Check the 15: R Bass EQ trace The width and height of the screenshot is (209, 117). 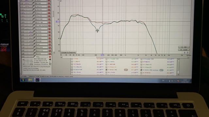click(141, 67)
